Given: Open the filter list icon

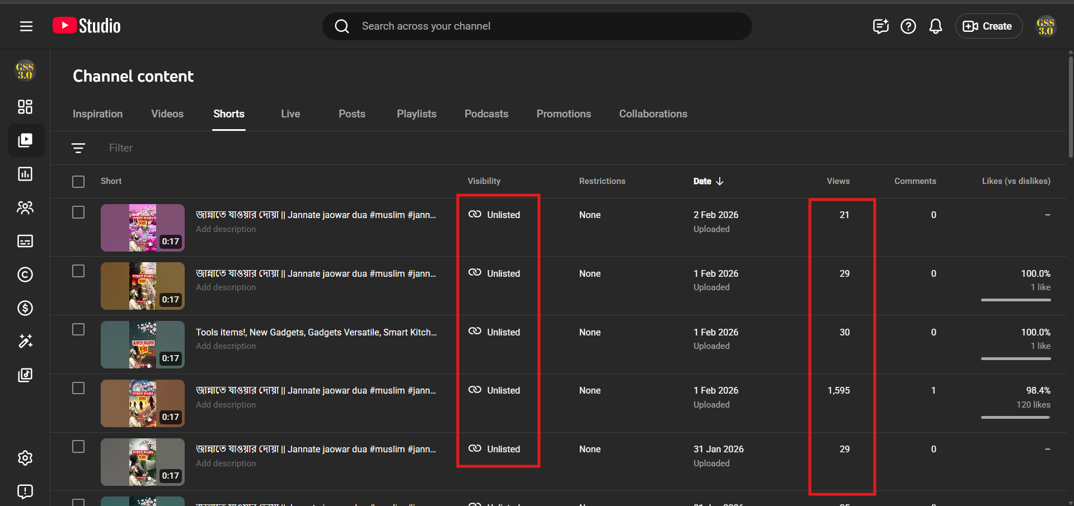Looking at the screenshot, I should [78, 148].
